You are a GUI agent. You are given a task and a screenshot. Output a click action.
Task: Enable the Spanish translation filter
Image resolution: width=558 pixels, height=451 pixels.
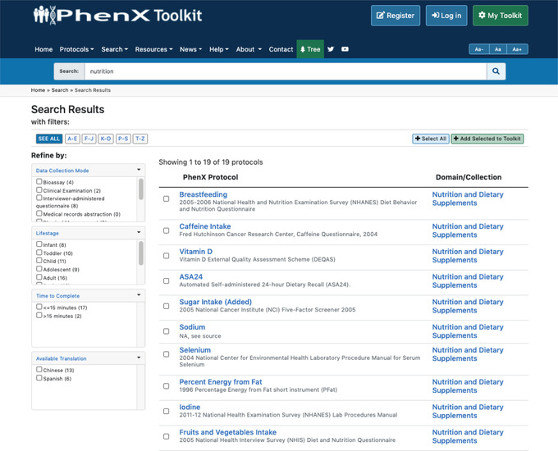coord(39,378)
